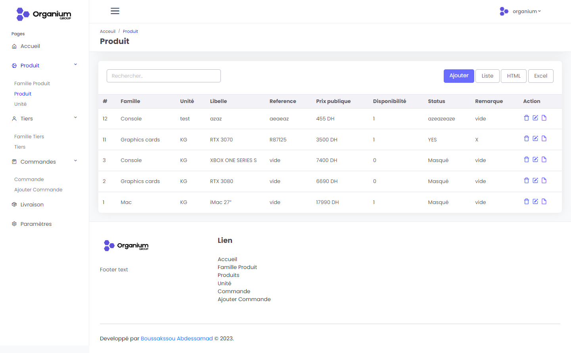Focus the Rechercher search field
Image resolution: width=571 pixels, height=353 pixels.
click(163, 76)
